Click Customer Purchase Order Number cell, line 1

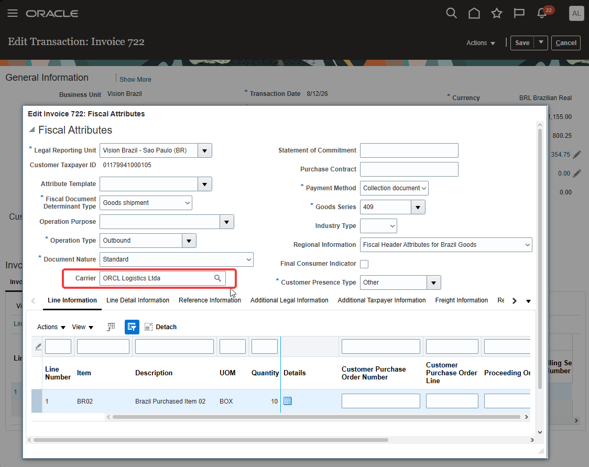[380, 401]
